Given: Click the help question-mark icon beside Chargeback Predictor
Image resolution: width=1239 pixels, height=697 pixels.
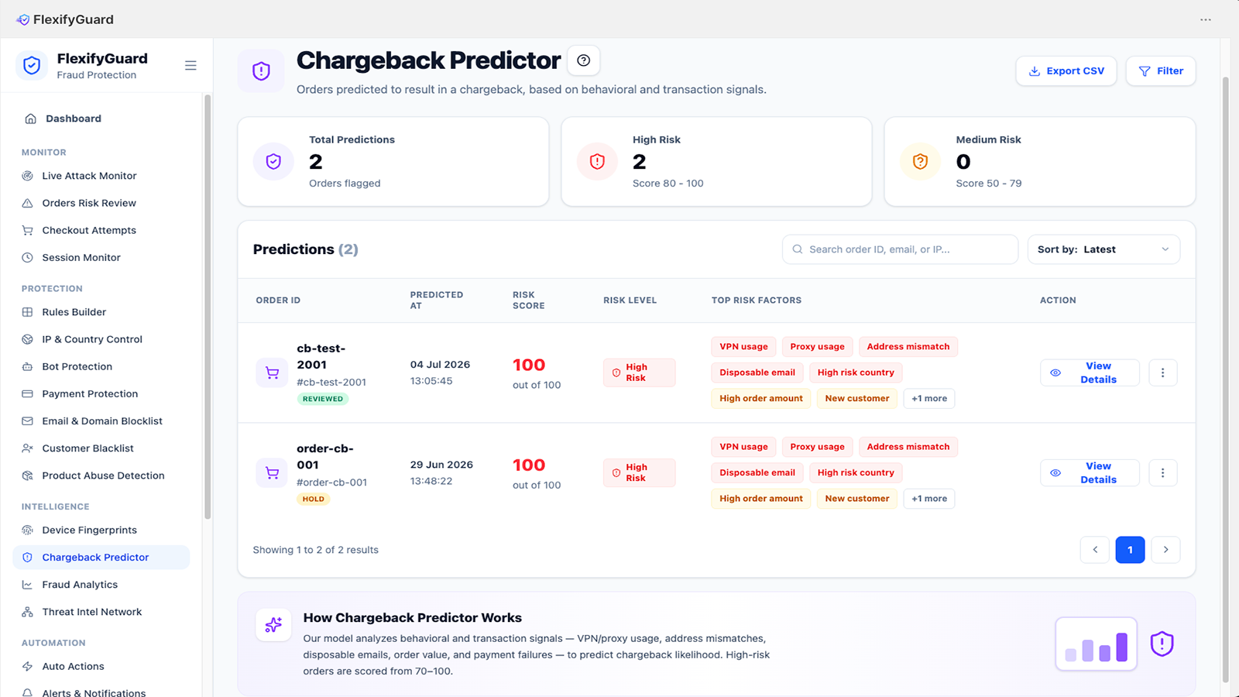Looking at the screenshot, I should 584,60.
